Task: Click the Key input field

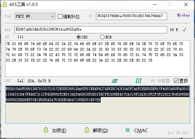Action: coord(91,30)
